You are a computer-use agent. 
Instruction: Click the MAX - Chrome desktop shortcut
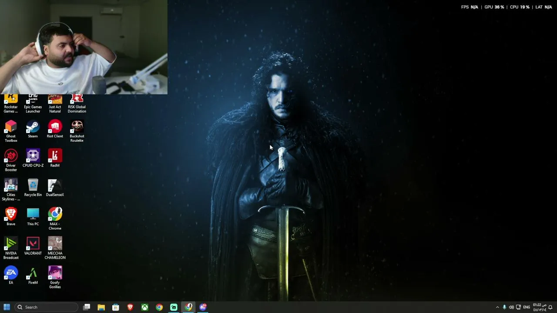(55, 219)
